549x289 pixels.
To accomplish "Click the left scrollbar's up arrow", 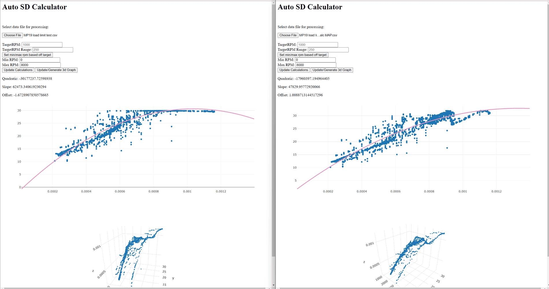I will [x=273, y=2].
